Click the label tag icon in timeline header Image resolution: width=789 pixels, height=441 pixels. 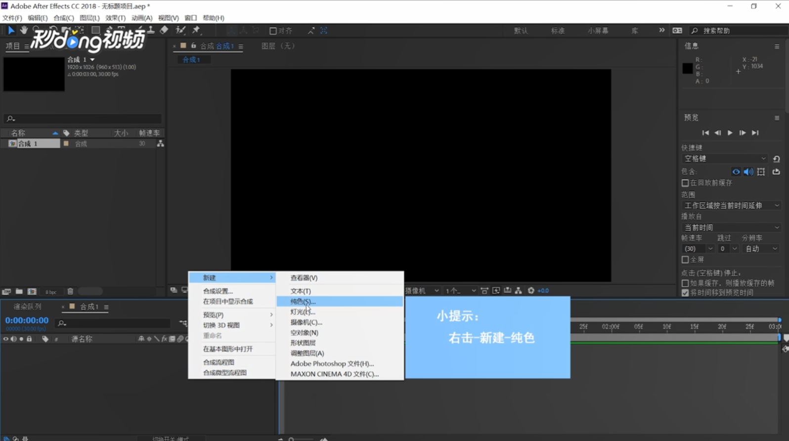[45, 339]
